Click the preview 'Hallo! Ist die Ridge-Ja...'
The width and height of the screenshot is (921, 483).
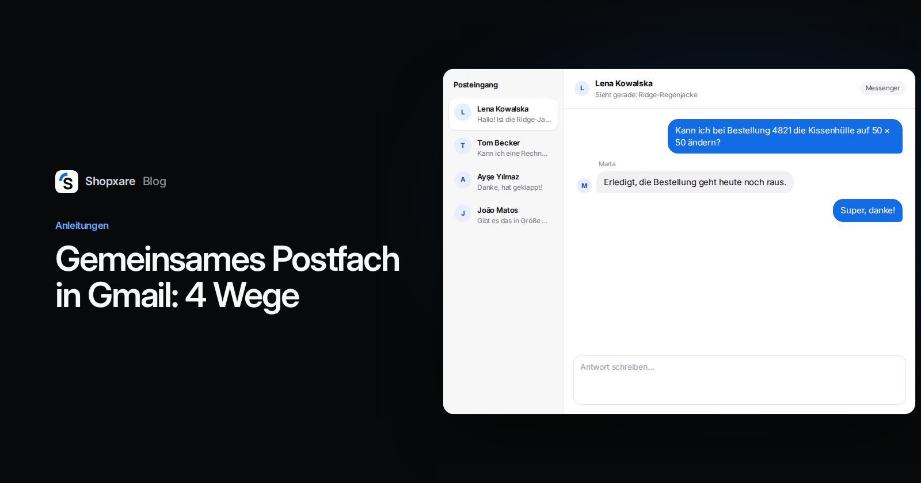[514, 120]
